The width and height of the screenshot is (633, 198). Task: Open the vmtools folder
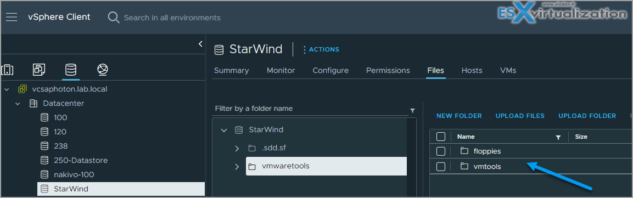click(487, 166)
